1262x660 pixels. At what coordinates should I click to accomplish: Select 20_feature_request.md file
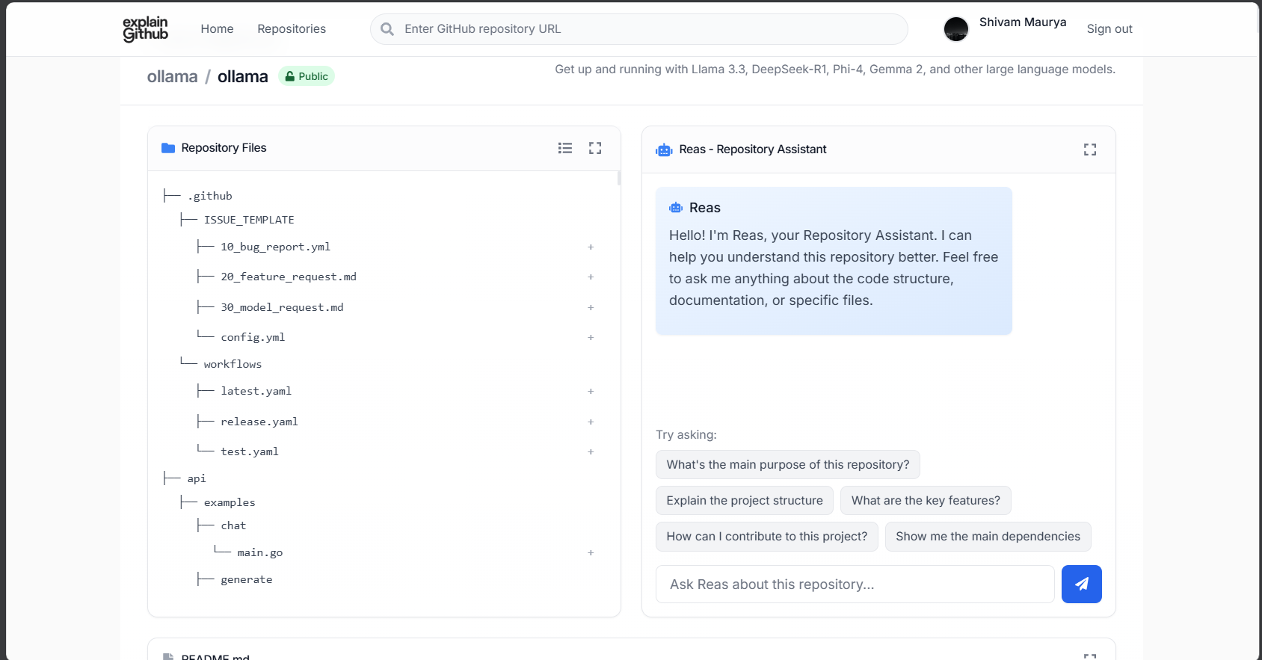click(289, 277)
